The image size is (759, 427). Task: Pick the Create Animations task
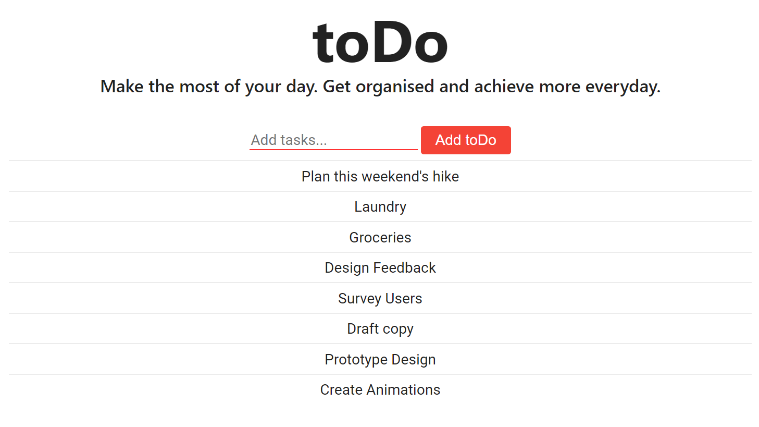(380, 390)
